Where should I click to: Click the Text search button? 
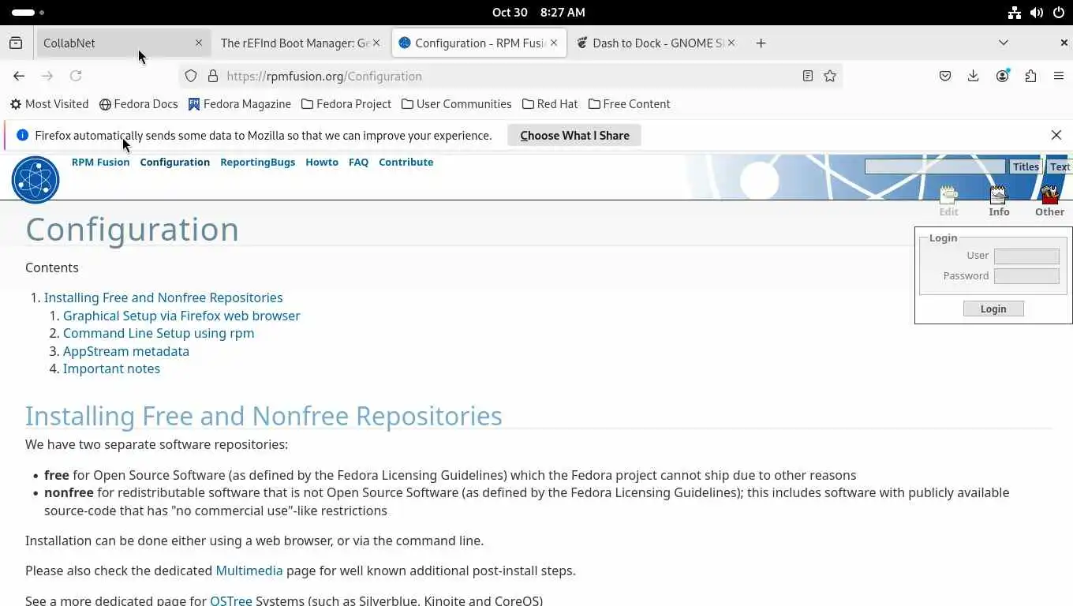point(1060,166)
